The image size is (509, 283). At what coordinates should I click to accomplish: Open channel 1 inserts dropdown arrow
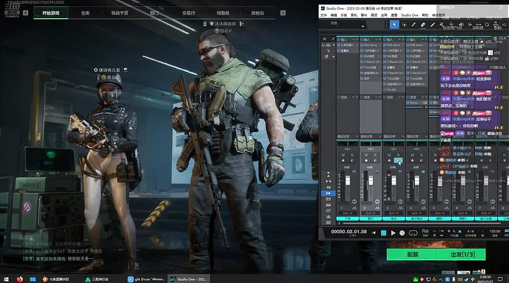353,40
